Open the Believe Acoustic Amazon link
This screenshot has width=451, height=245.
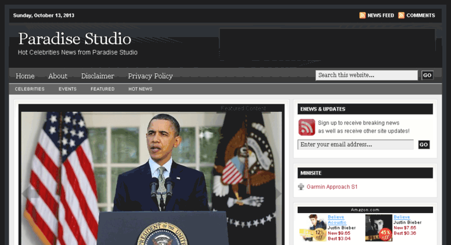(337, 220)
